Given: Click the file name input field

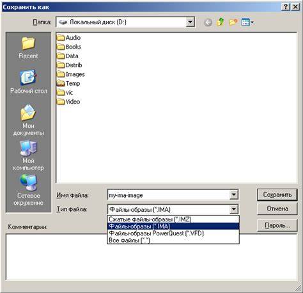Looking at the screenshot, I should click(x=169, y=194).
